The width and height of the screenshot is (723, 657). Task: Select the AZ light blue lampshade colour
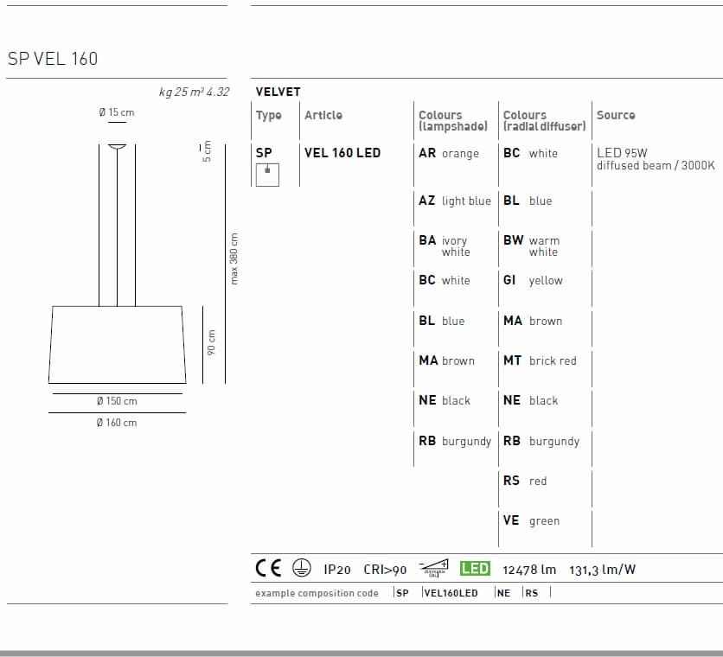point(454,201)
